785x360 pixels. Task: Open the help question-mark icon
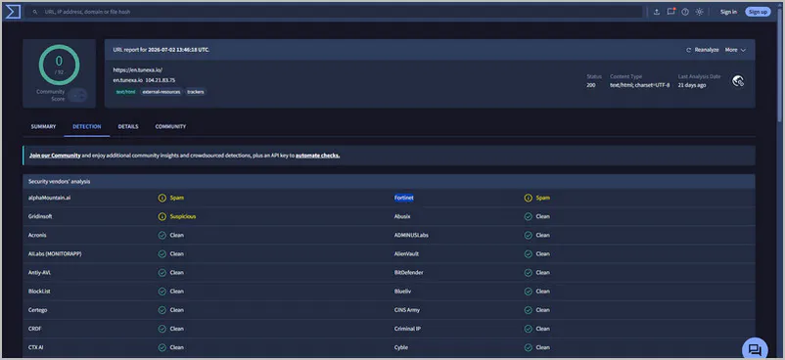685,12
